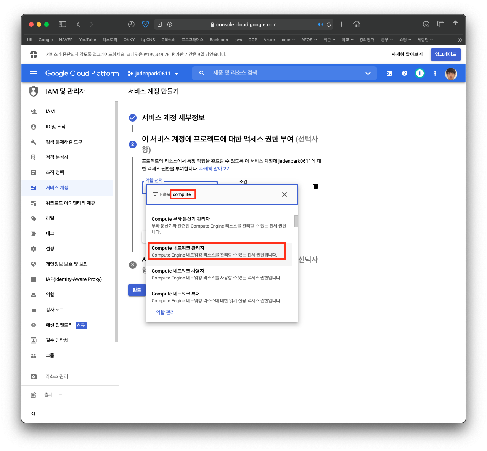Open ID 및 조직 in the sidebar
The height and width of the screenshot is (451, 487).
[67, 127]
